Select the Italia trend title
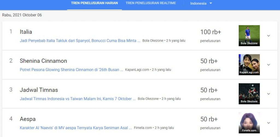 click(26, 32)
